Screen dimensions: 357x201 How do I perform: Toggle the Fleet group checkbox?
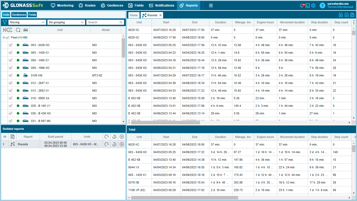[7, 37]
